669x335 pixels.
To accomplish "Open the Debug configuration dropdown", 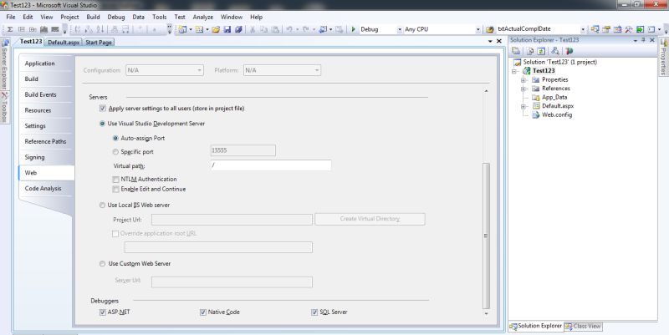I will click(x=400, y=29).
